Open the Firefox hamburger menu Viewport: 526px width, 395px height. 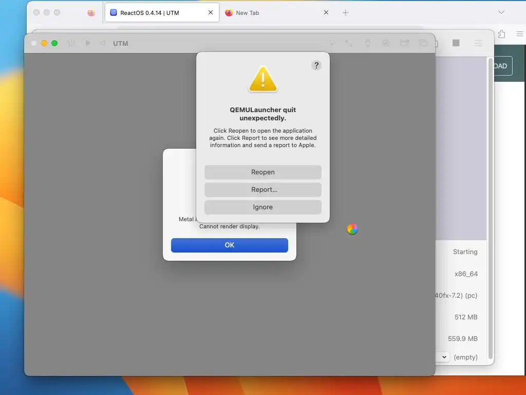click(x=520, y=34)
